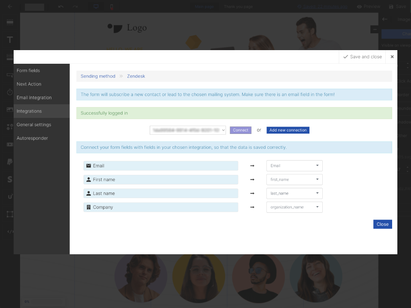Image resolution: width=411 pixels, height=308 pixels.
Task: Click the Sending method breadcrumb link
Action: (98, 76)
